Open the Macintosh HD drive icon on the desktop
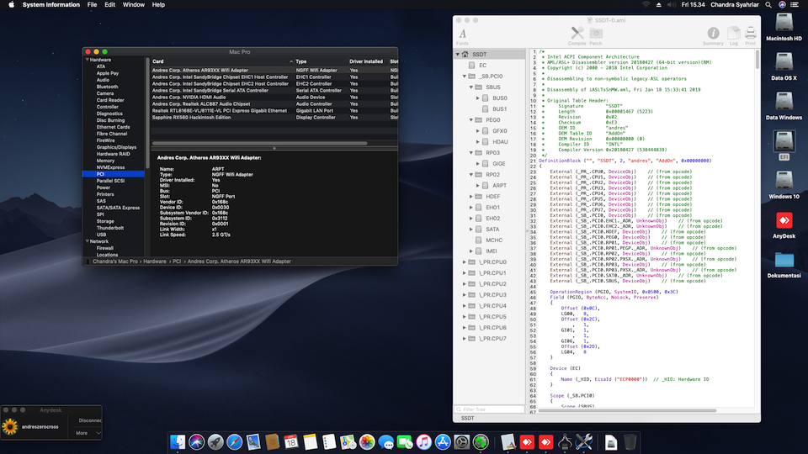Viewport: 808px width, 454px height. point(784,24)
